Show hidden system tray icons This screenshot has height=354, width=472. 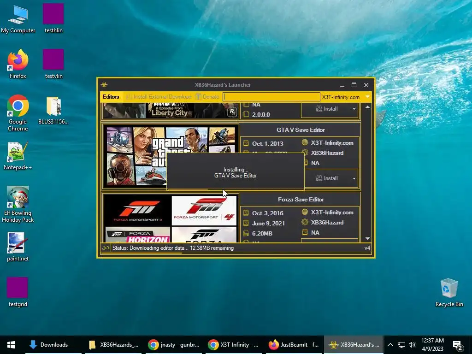coord(390,345)
